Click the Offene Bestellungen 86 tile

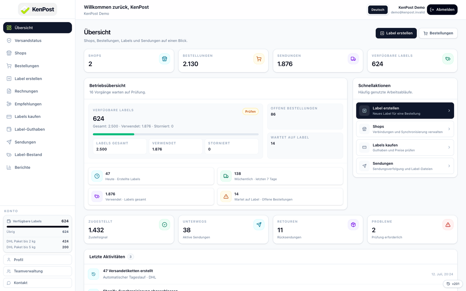[305, 117]
